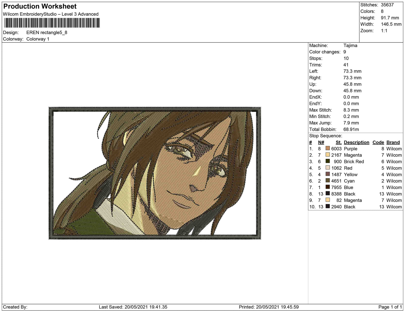Pick the Cyan thread color swatch
The width and height of the screenshot is (405, 311).
(327, 181)
